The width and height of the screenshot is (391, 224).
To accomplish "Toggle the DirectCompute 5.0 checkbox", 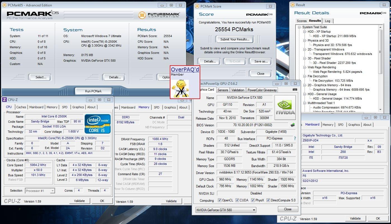I will [x=268, y=200].
